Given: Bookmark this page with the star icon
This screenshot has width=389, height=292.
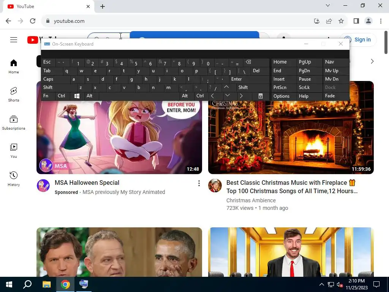Looking at the screenshot, I should 341,21.
